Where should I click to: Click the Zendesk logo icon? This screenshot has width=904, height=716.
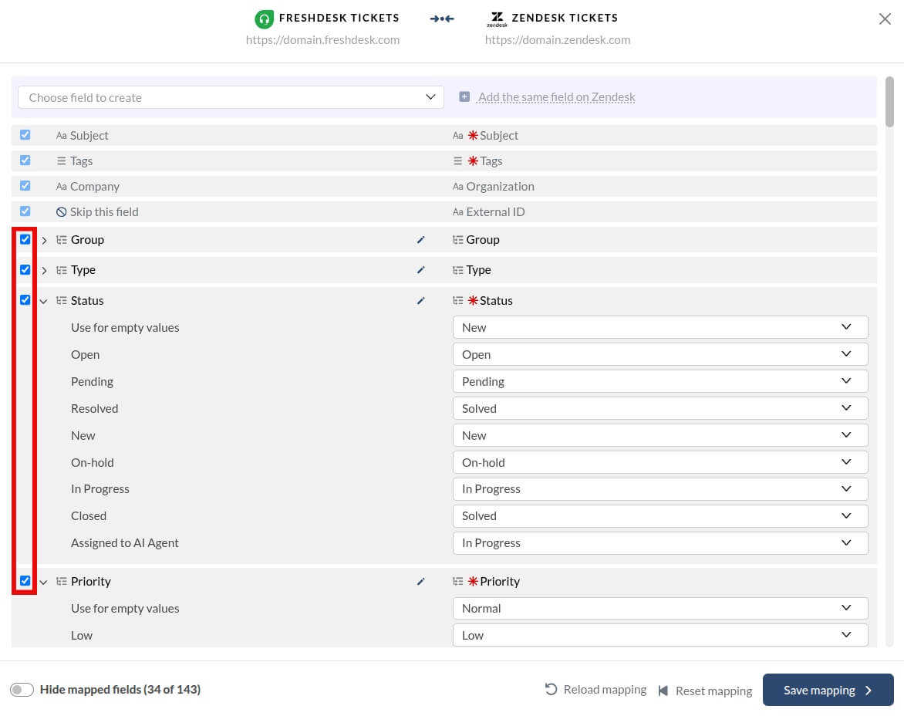497,19
